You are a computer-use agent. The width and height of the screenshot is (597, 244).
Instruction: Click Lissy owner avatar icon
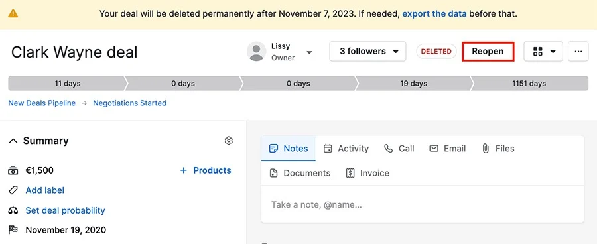256,52
